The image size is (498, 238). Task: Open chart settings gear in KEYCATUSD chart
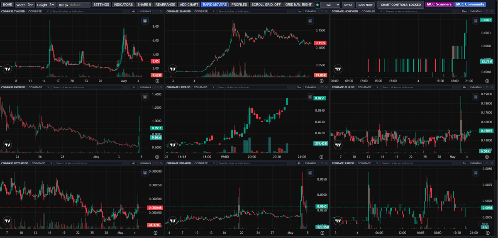(156, 233)
